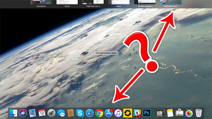This screenshot has height=119, width=212.
Task: Launch Siri from the Dock
Action: point(23,113)
